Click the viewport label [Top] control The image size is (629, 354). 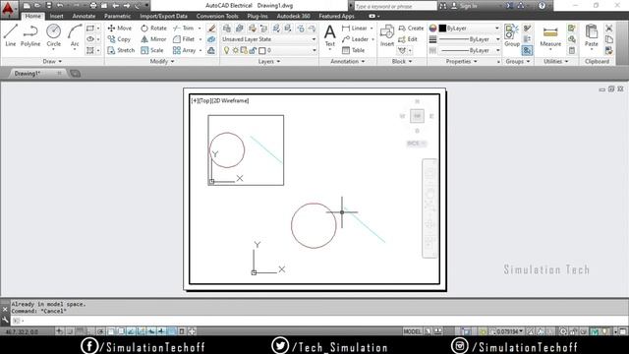(205, 100)
